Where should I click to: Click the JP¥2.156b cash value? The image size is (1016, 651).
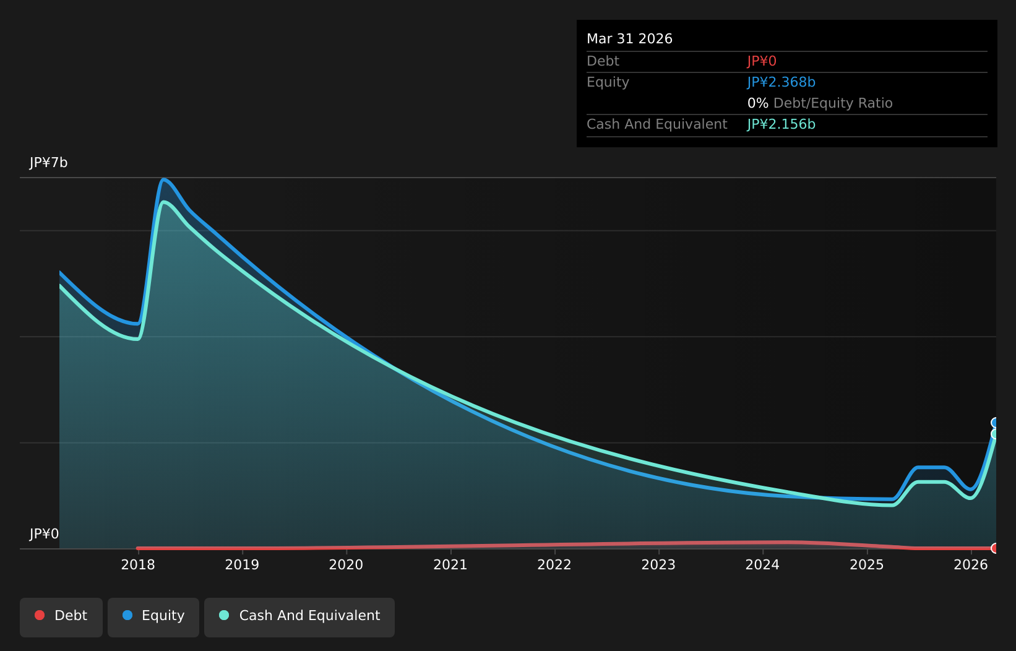pyautogui.click(x=781, y=124)
